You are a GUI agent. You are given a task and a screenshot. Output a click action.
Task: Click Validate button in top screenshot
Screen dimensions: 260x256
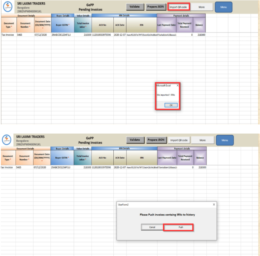point(135,7)
